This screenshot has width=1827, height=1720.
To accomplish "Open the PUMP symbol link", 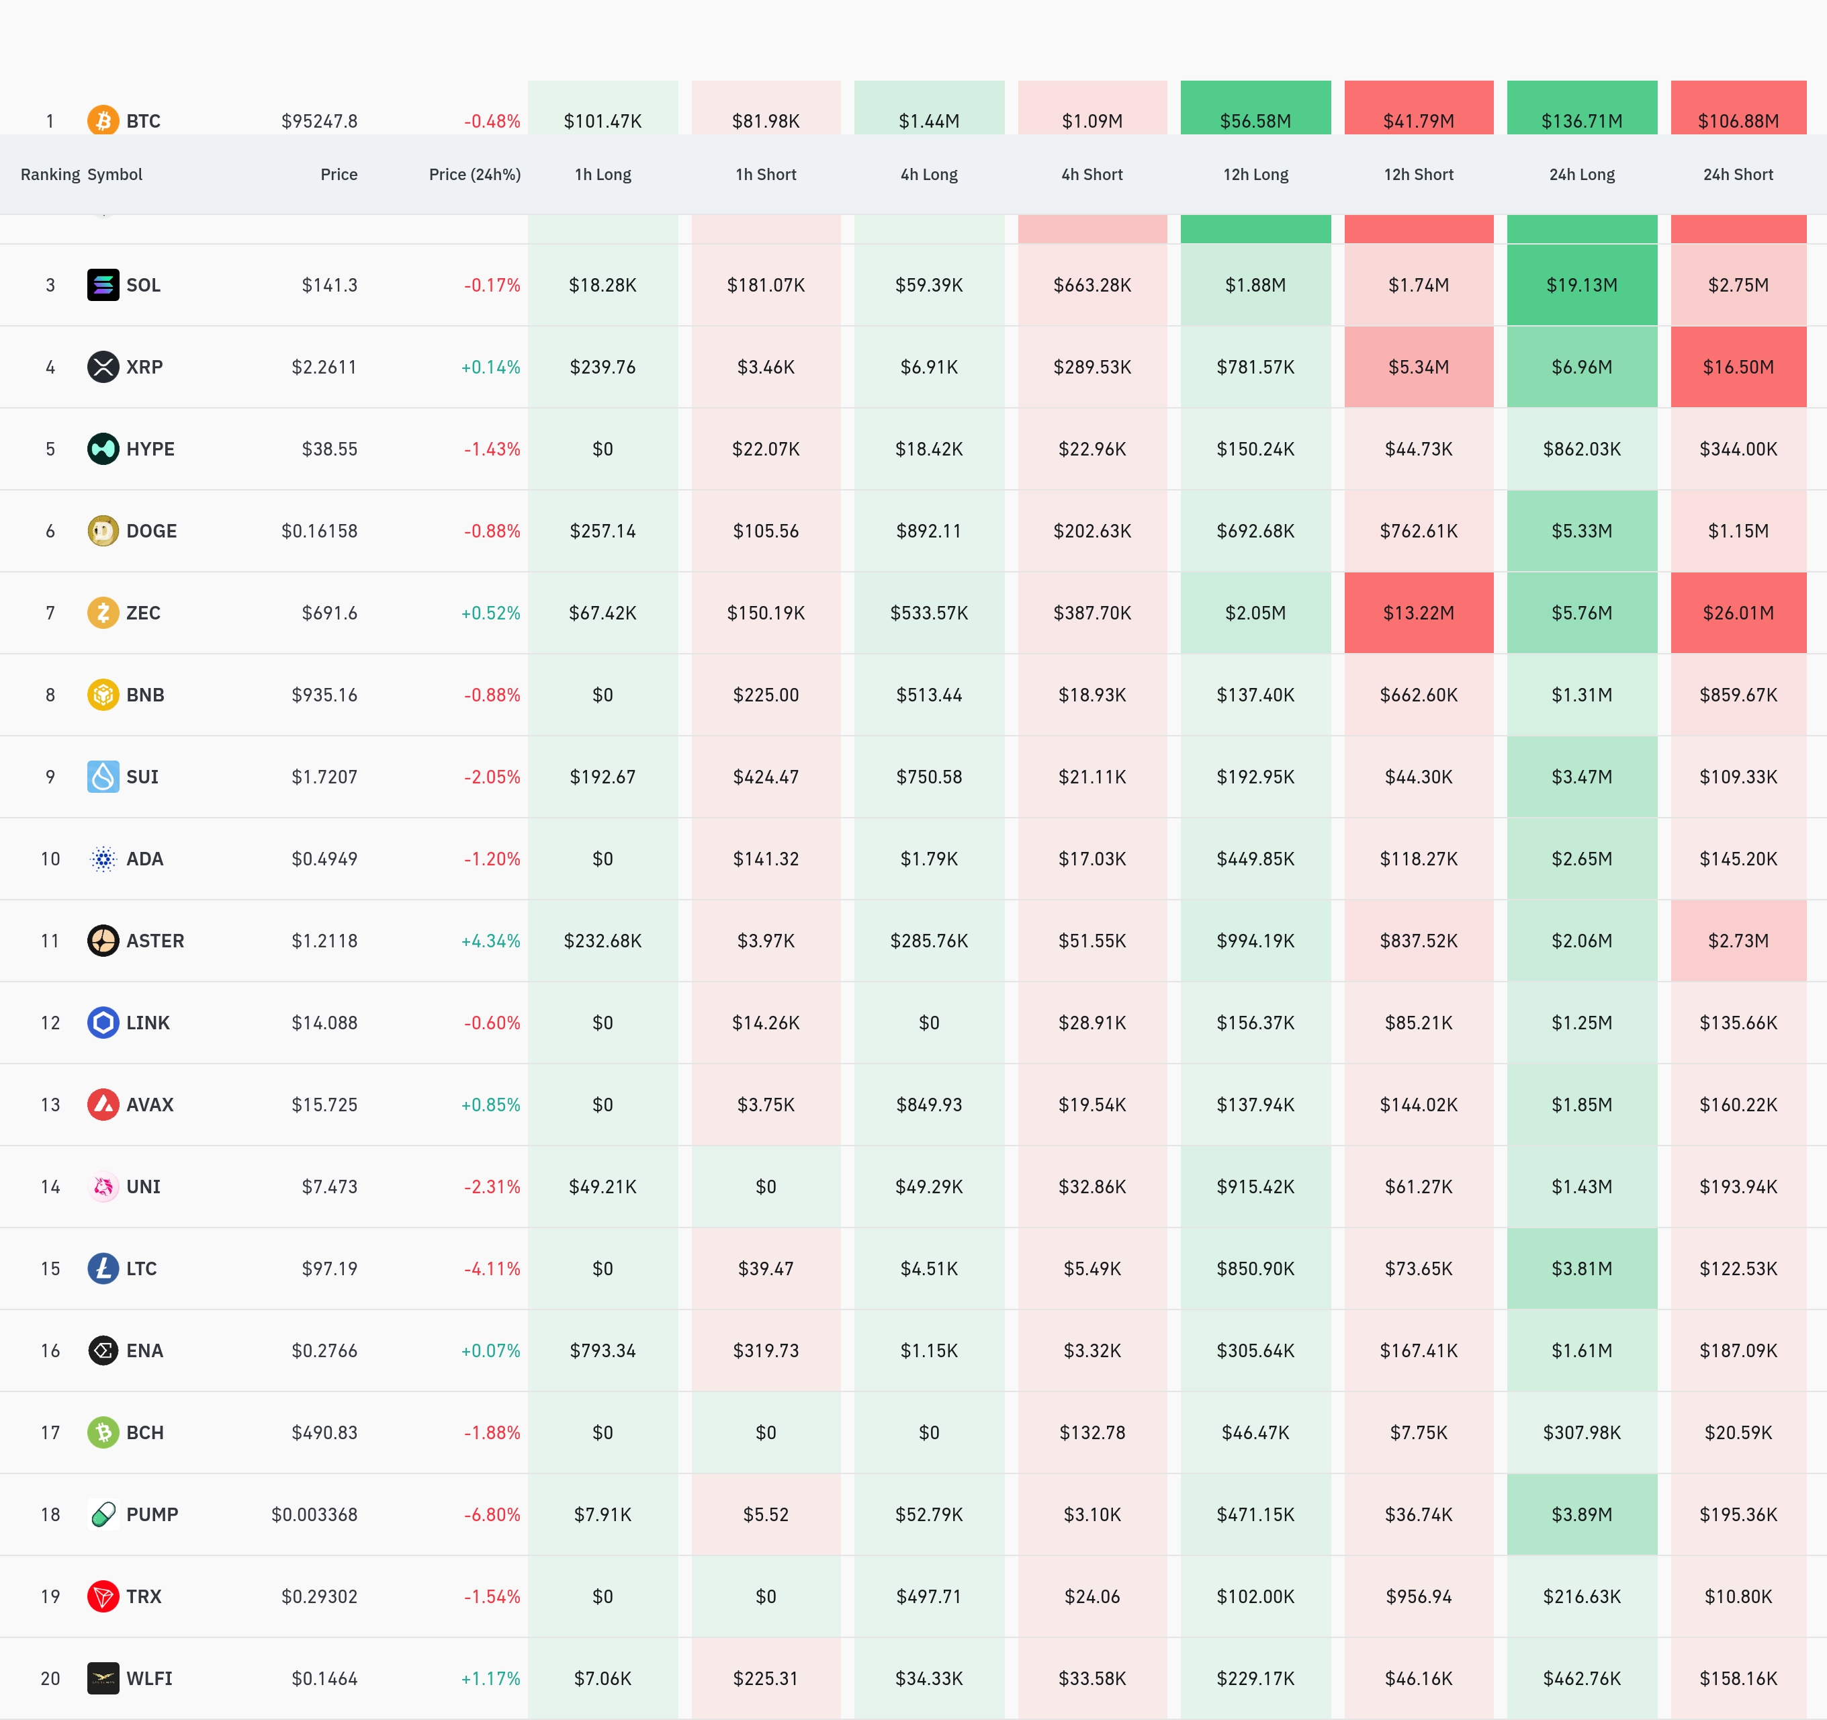I will click(152, 1515).
